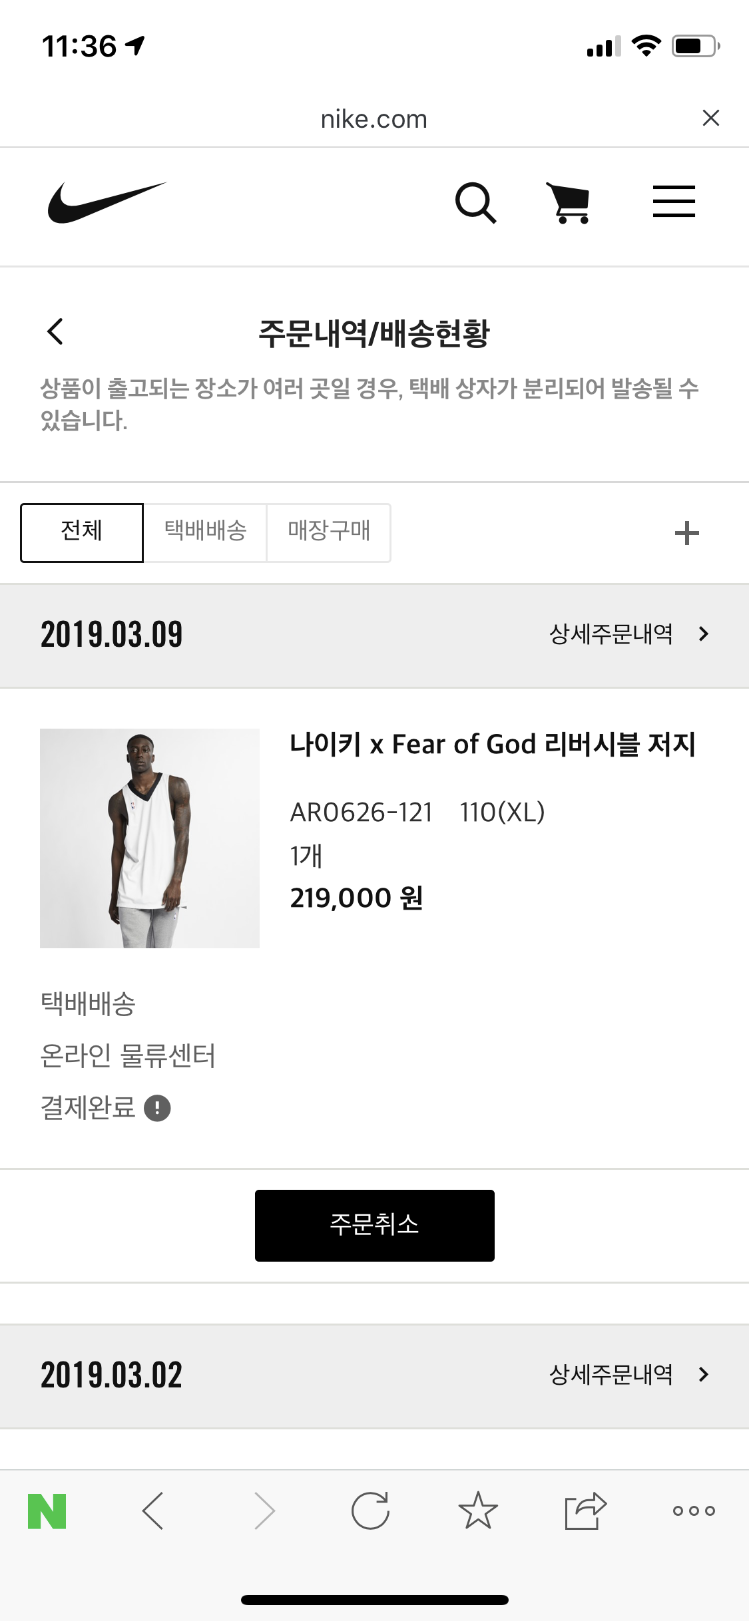Go back with the bottom browser arrow

153,1511
